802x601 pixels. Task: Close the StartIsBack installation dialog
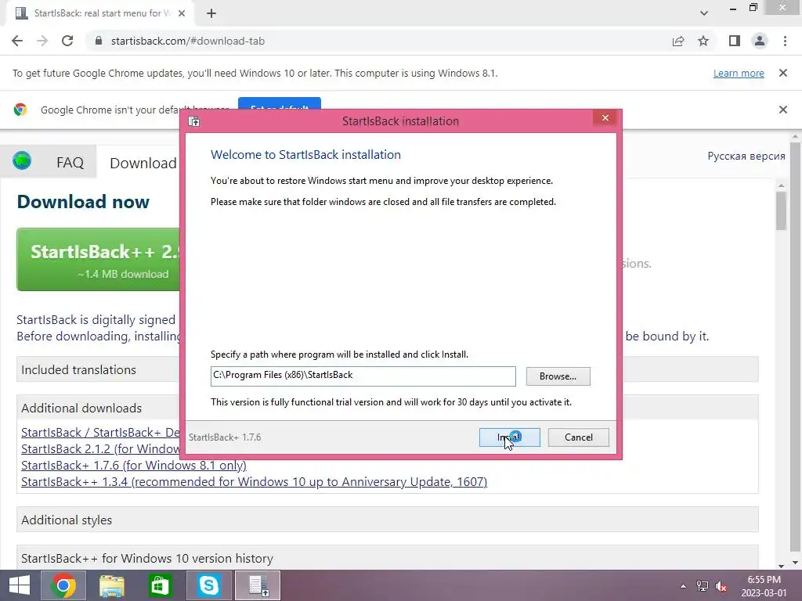pyautogui.click(x=605, y=118)
